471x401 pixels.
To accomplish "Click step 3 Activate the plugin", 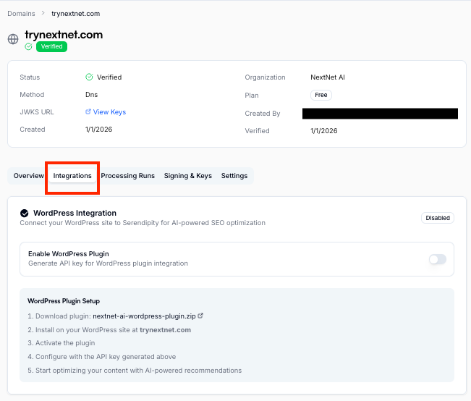I will click(61, 343).
